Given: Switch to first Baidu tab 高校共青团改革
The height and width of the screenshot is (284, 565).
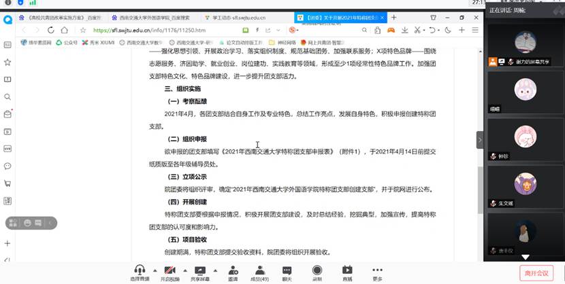Looking at the screenshot, I should click(61, 17).
